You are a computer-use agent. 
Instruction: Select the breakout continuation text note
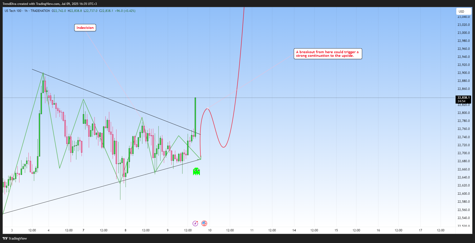click(x=328, y=54)
